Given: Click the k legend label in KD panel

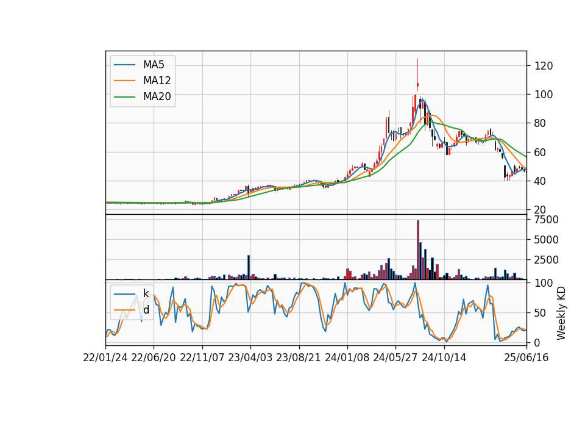Looking at the screenshot, I should coord(146,293).
